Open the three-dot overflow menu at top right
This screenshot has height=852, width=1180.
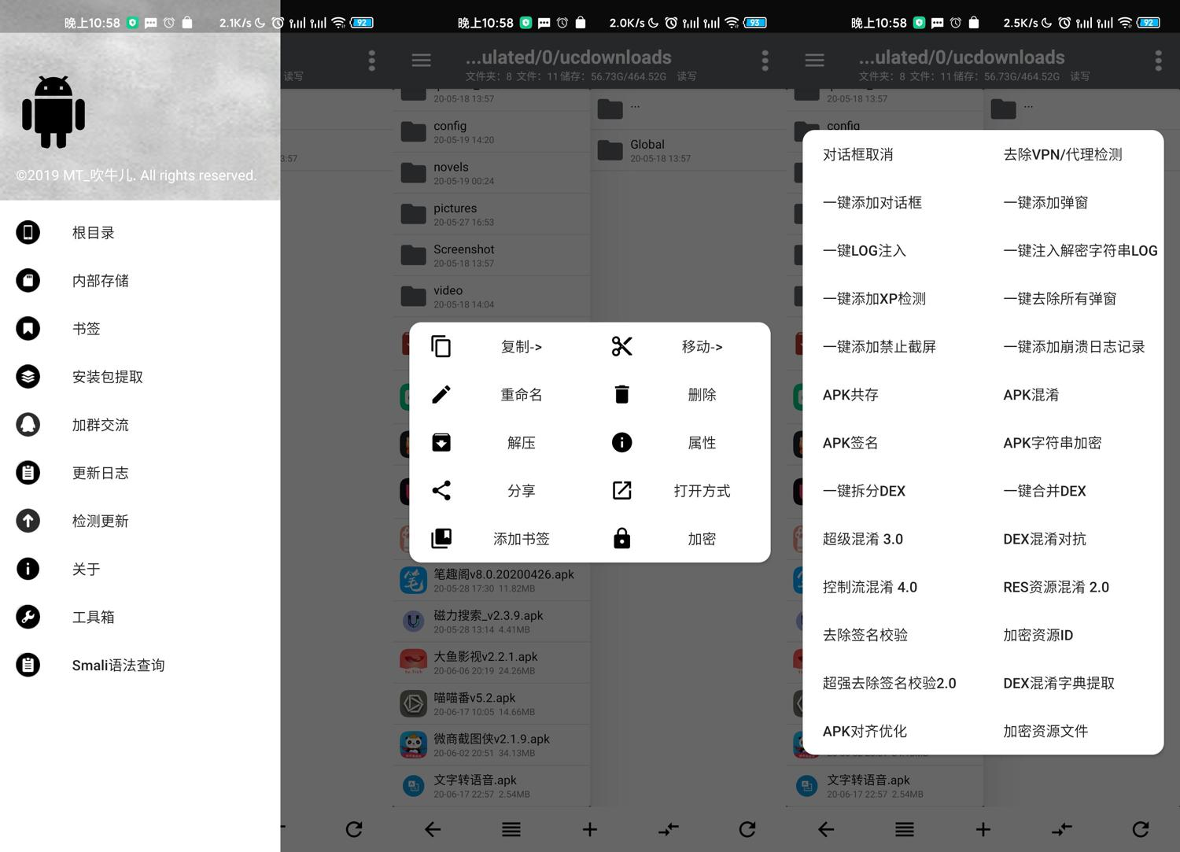(x=1157, y=60)
